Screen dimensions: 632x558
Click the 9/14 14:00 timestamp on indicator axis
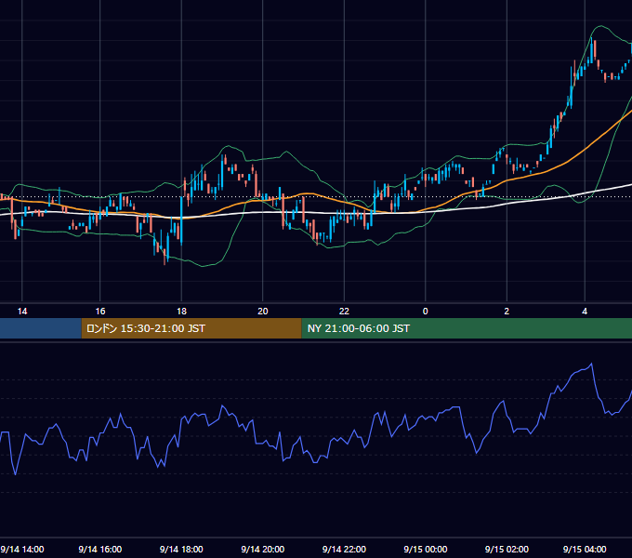click(x=22, y=549)
